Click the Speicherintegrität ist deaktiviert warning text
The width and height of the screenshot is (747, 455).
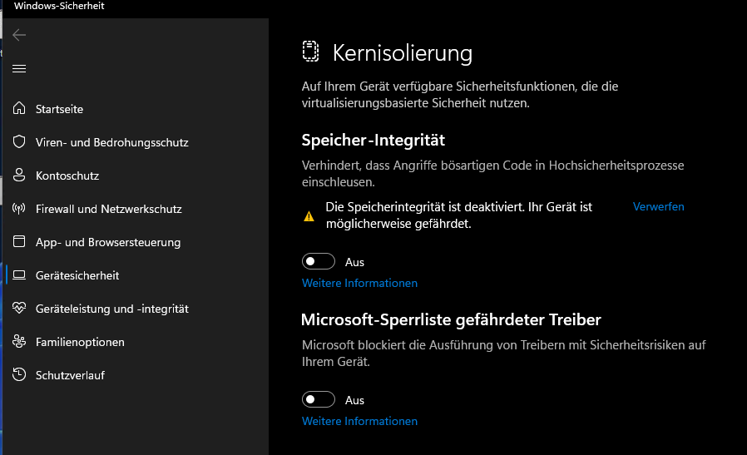click(459, 215)
